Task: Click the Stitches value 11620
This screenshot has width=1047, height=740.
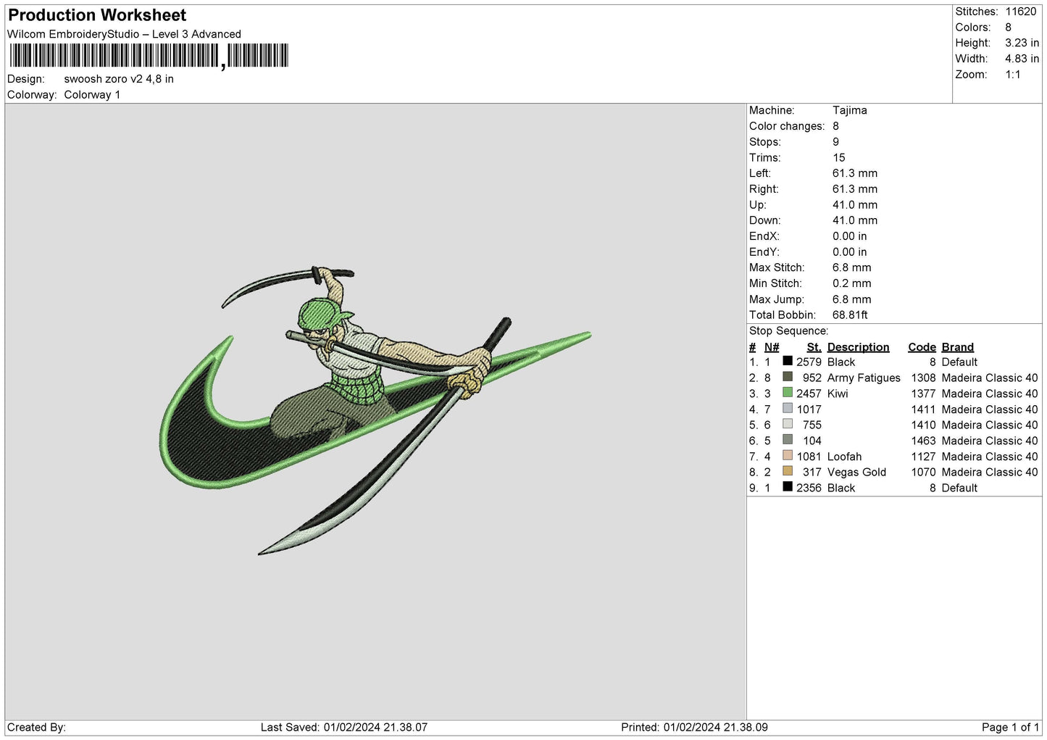Action: coord(1021,12)
